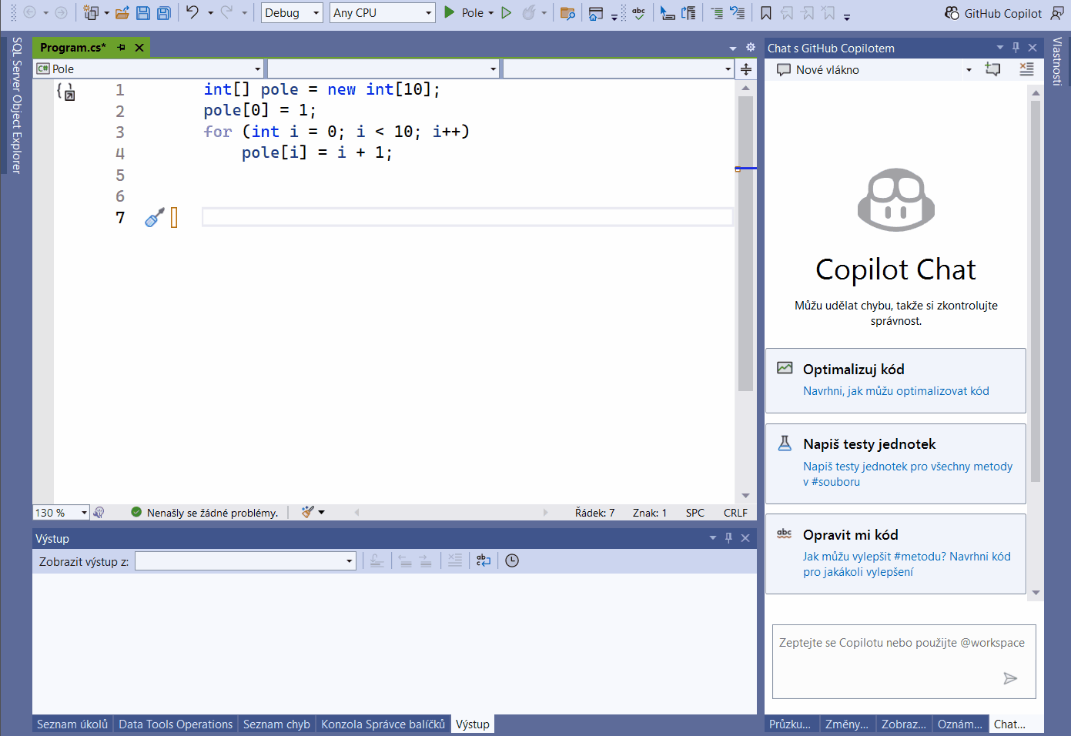Click the spell checker abc icon in the toolbar
1071x736 pixels.
point(638,13)
